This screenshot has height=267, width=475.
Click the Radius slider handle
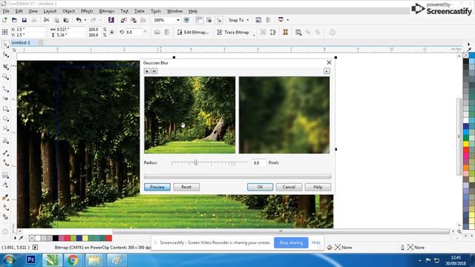coord(196,162)
